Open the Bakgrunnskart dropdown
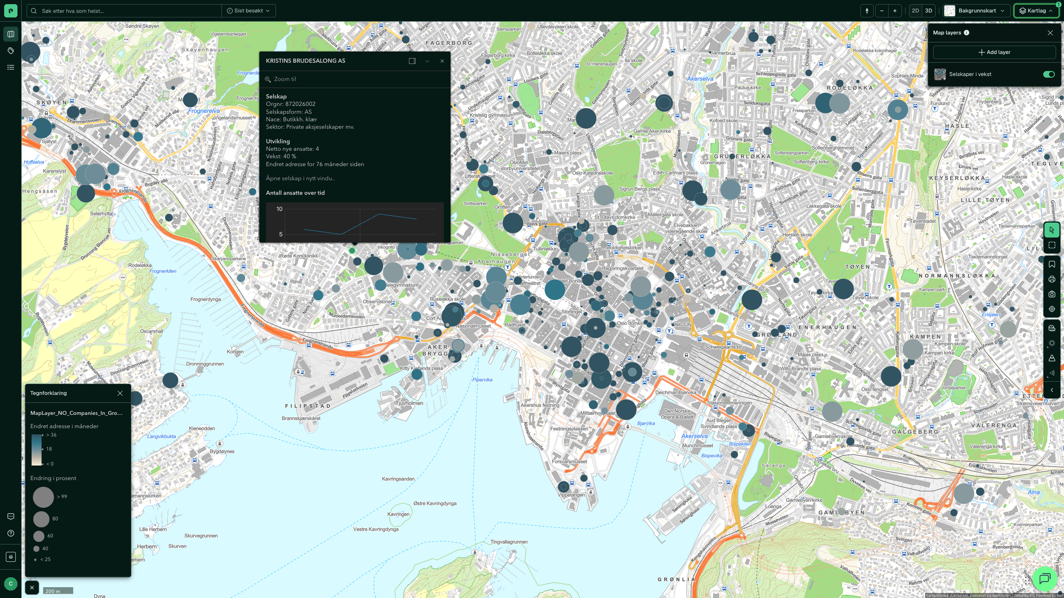 (977, 11)
